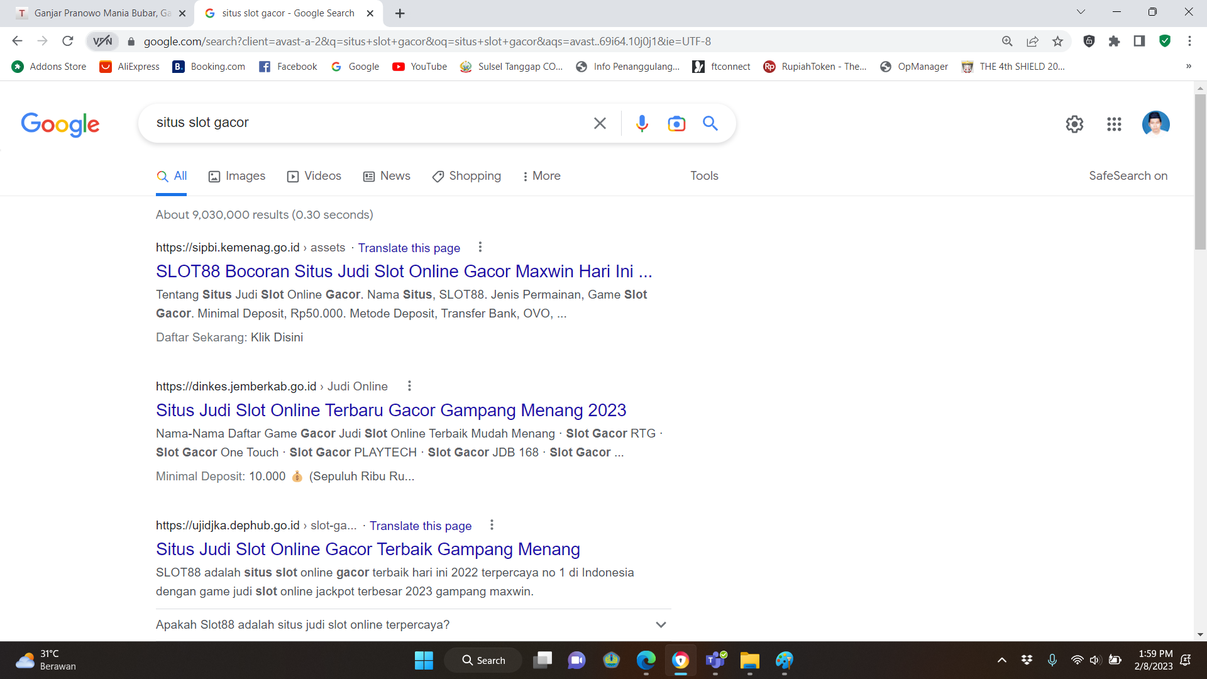This screenshot has width=1207, height=679.
Task: Open Google Lens image search
Action: 676,123
